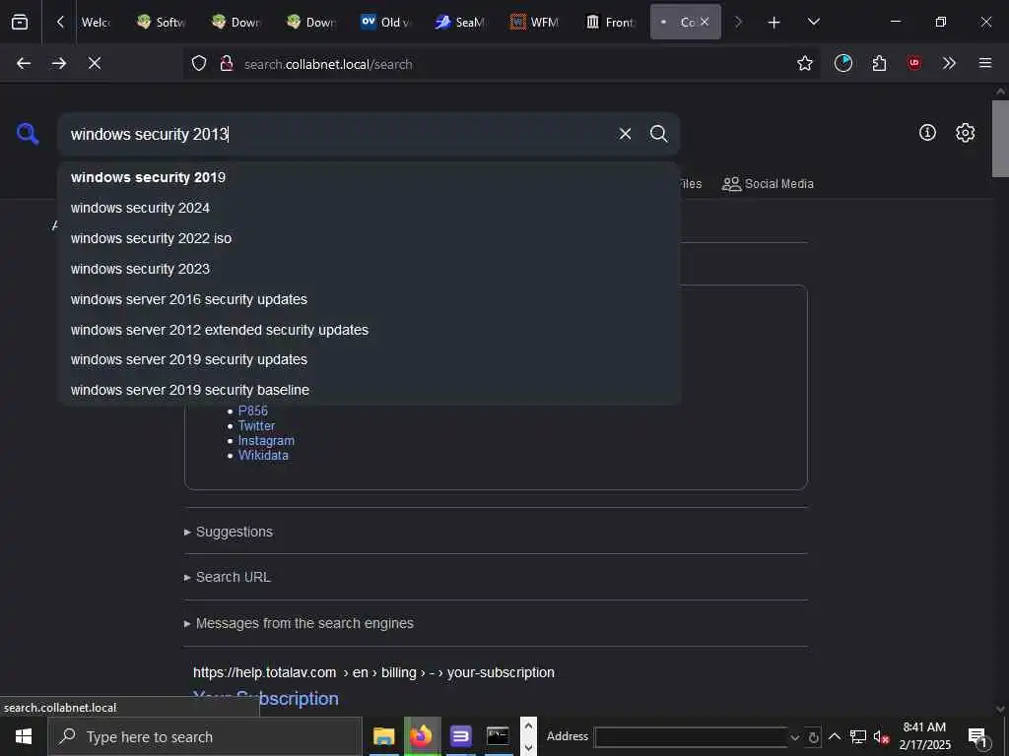Open the Windows Start menu

[24, 736]
